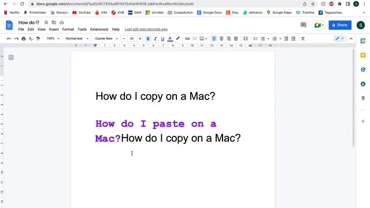Click the Redo icon in toolbar

(x=16, y=39)
